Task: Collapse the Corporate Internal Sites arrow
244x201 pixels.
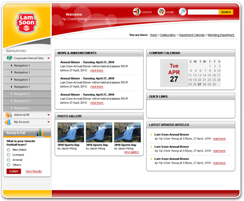Action: point(49,58)
